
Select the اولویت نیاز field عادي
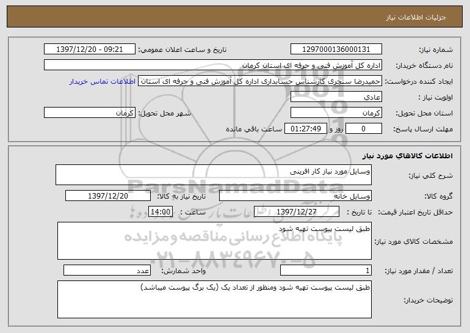tap(336, 97)
